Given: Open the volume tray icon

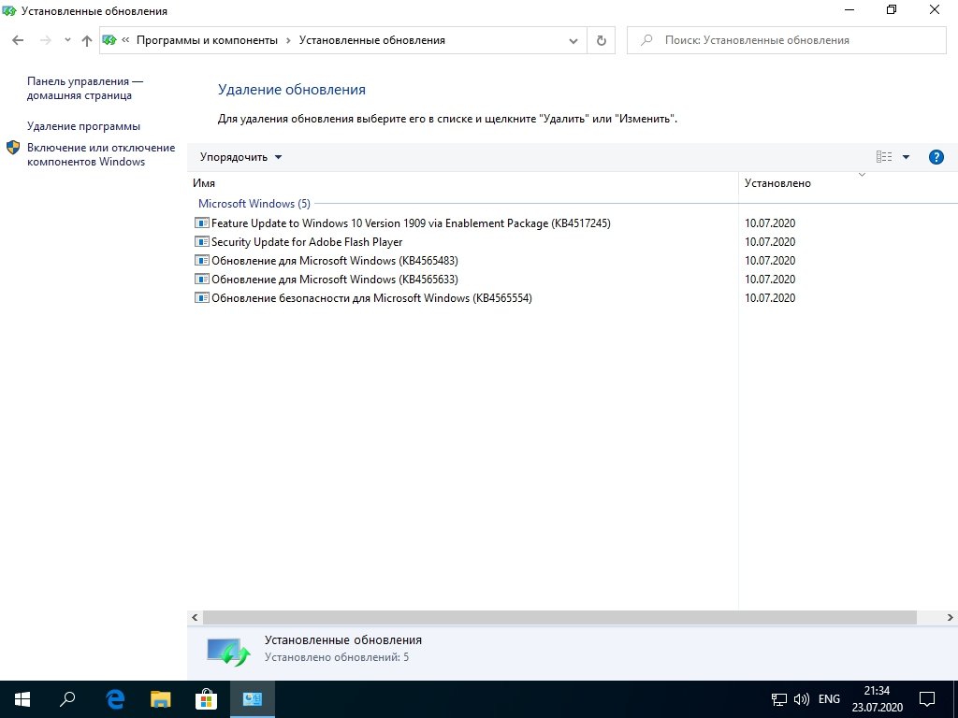Looking at the screenshot, I should tap(802, 699).
